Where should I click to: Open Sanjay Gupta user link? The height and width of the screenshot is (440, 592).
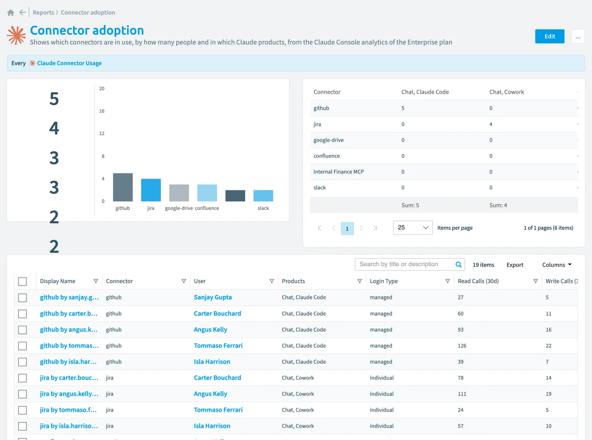pos(213,297)
